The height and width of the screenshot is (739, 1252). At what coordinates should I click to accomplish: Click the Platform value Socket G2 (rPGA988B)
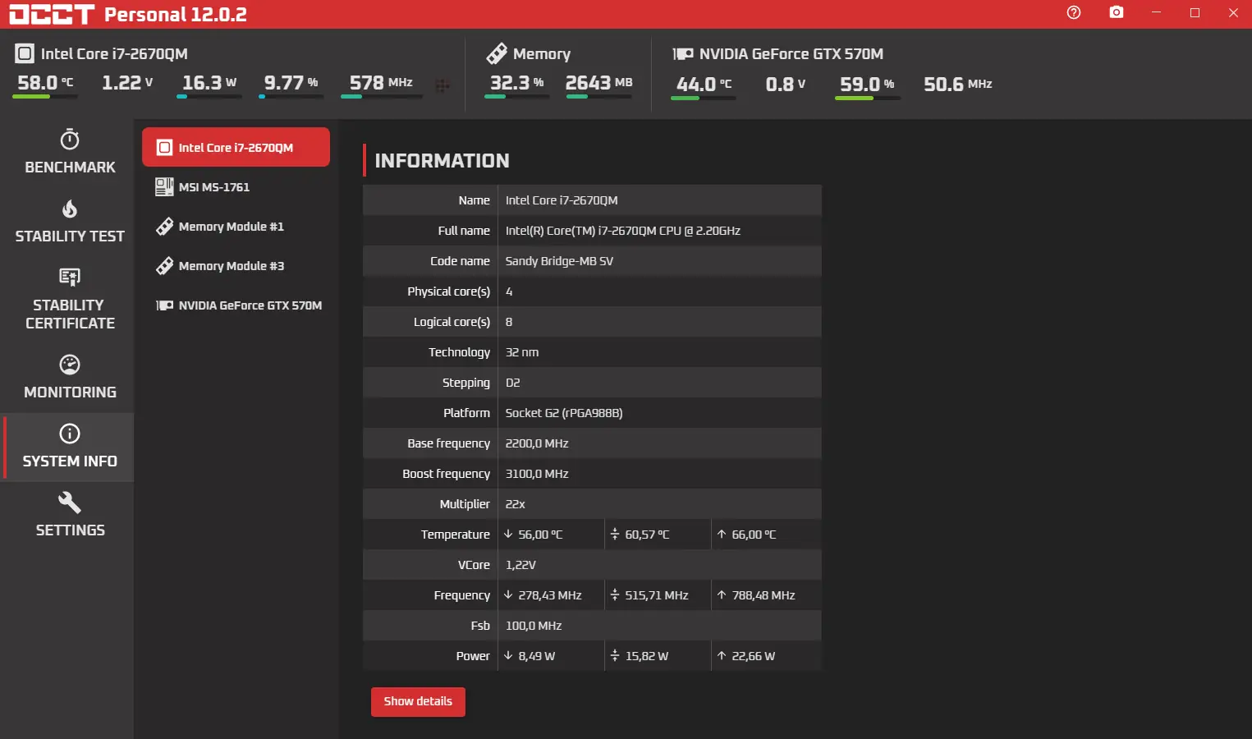click(564, 413)
